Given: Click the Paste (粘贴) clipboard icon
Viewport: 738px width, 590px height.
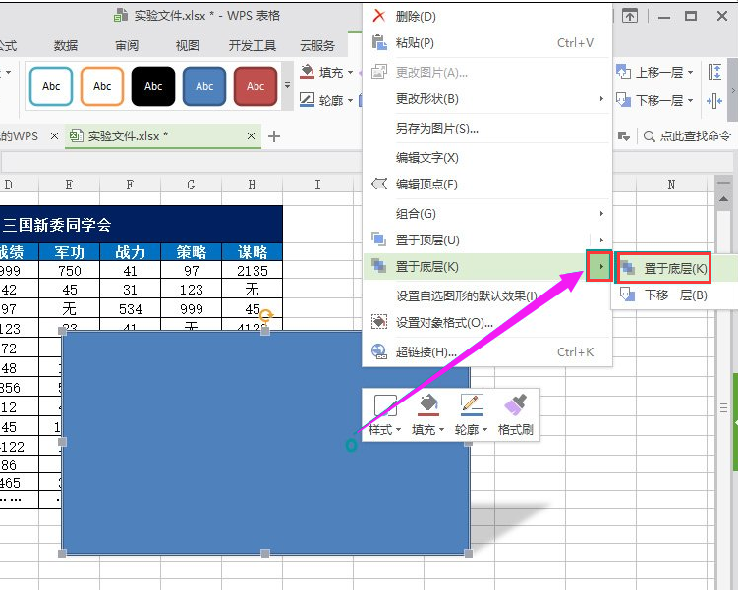Looking at the screenshot, I should [x=379, y=42].
